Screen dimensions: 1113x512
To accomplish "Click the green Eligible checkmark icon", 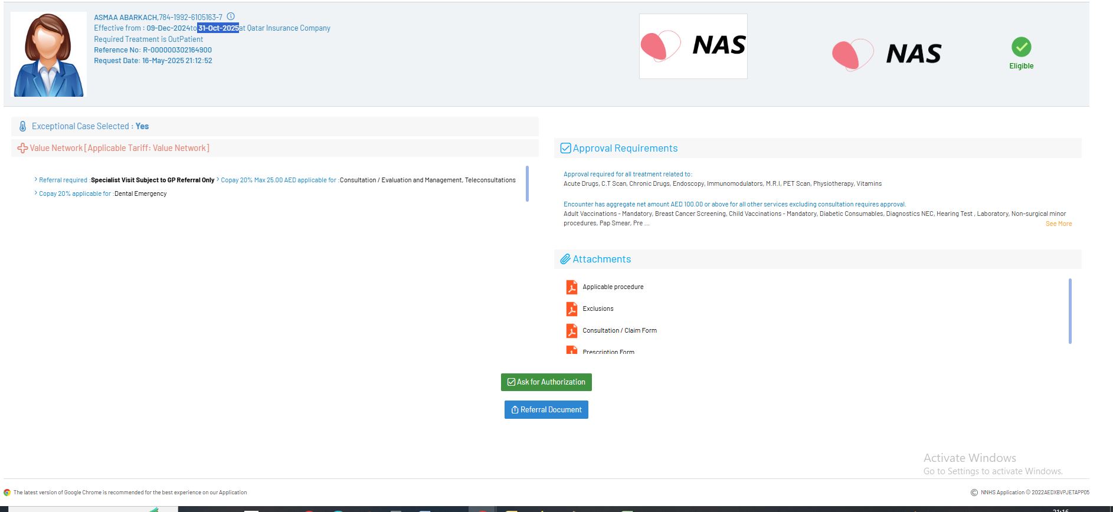I will point(1021,47).
